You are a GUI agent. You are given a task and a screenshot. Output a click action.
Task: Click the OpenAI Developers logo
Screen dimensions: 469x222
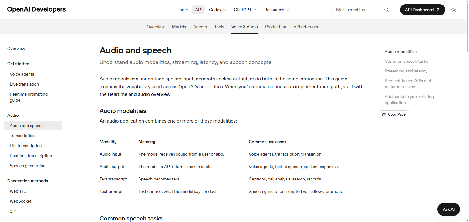(x=36, y=9)
